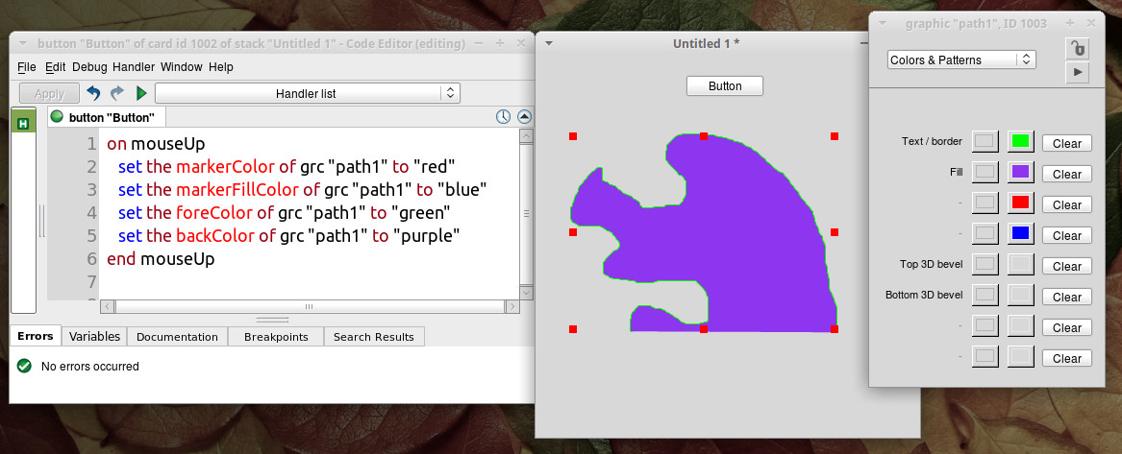
Task: Click the clock history icon
Action: (503, 117)
